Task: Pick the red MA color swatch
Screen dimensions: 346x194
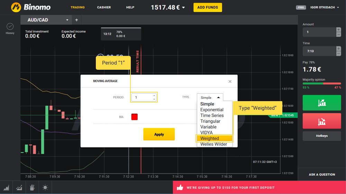Action: pos(134,117)
